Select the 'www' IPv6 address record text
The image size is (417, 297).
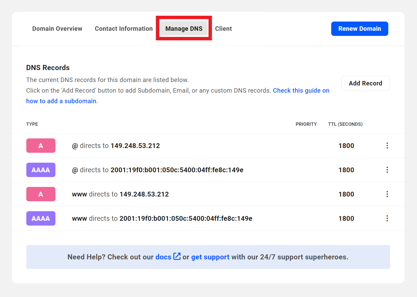162,218
